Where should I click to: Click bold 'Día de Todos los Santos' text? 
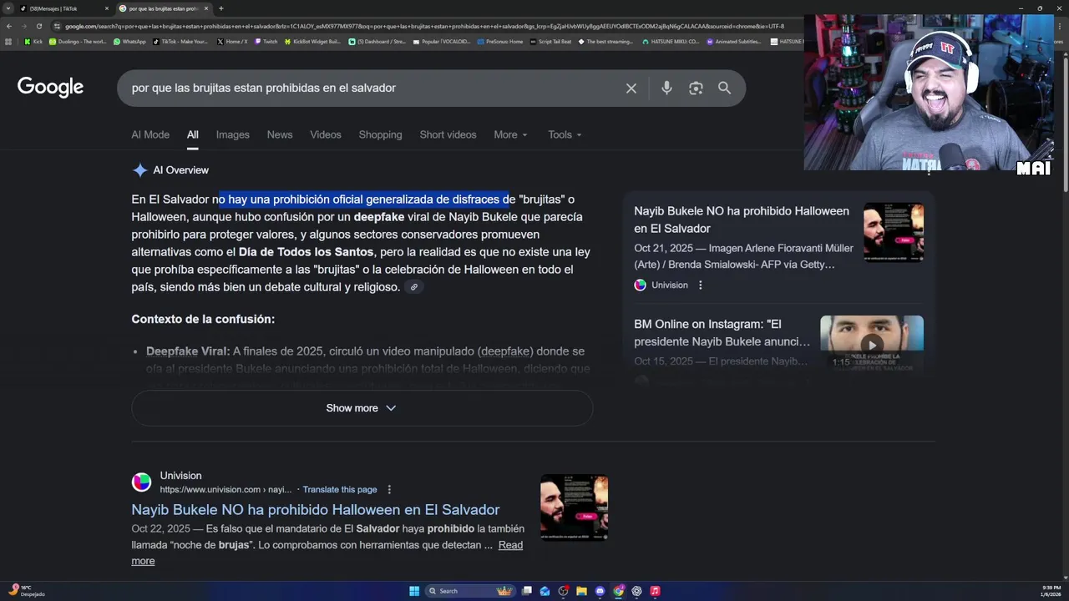tap(307, 252)
